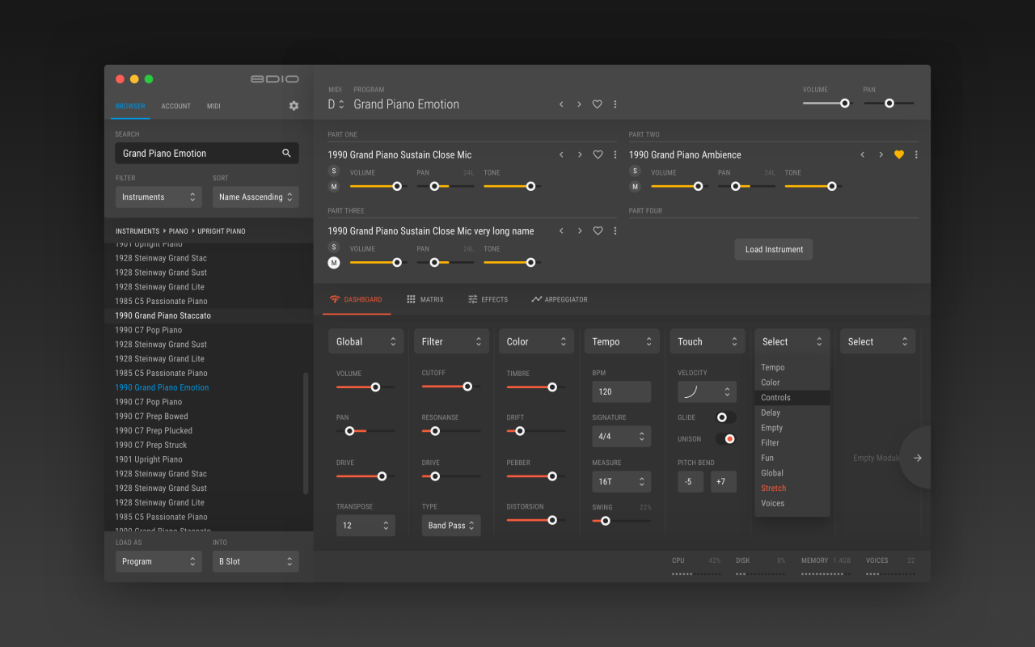Screen dimensions: 1035x647
Task: Solo Part One instrument
Action: (333, 171)
